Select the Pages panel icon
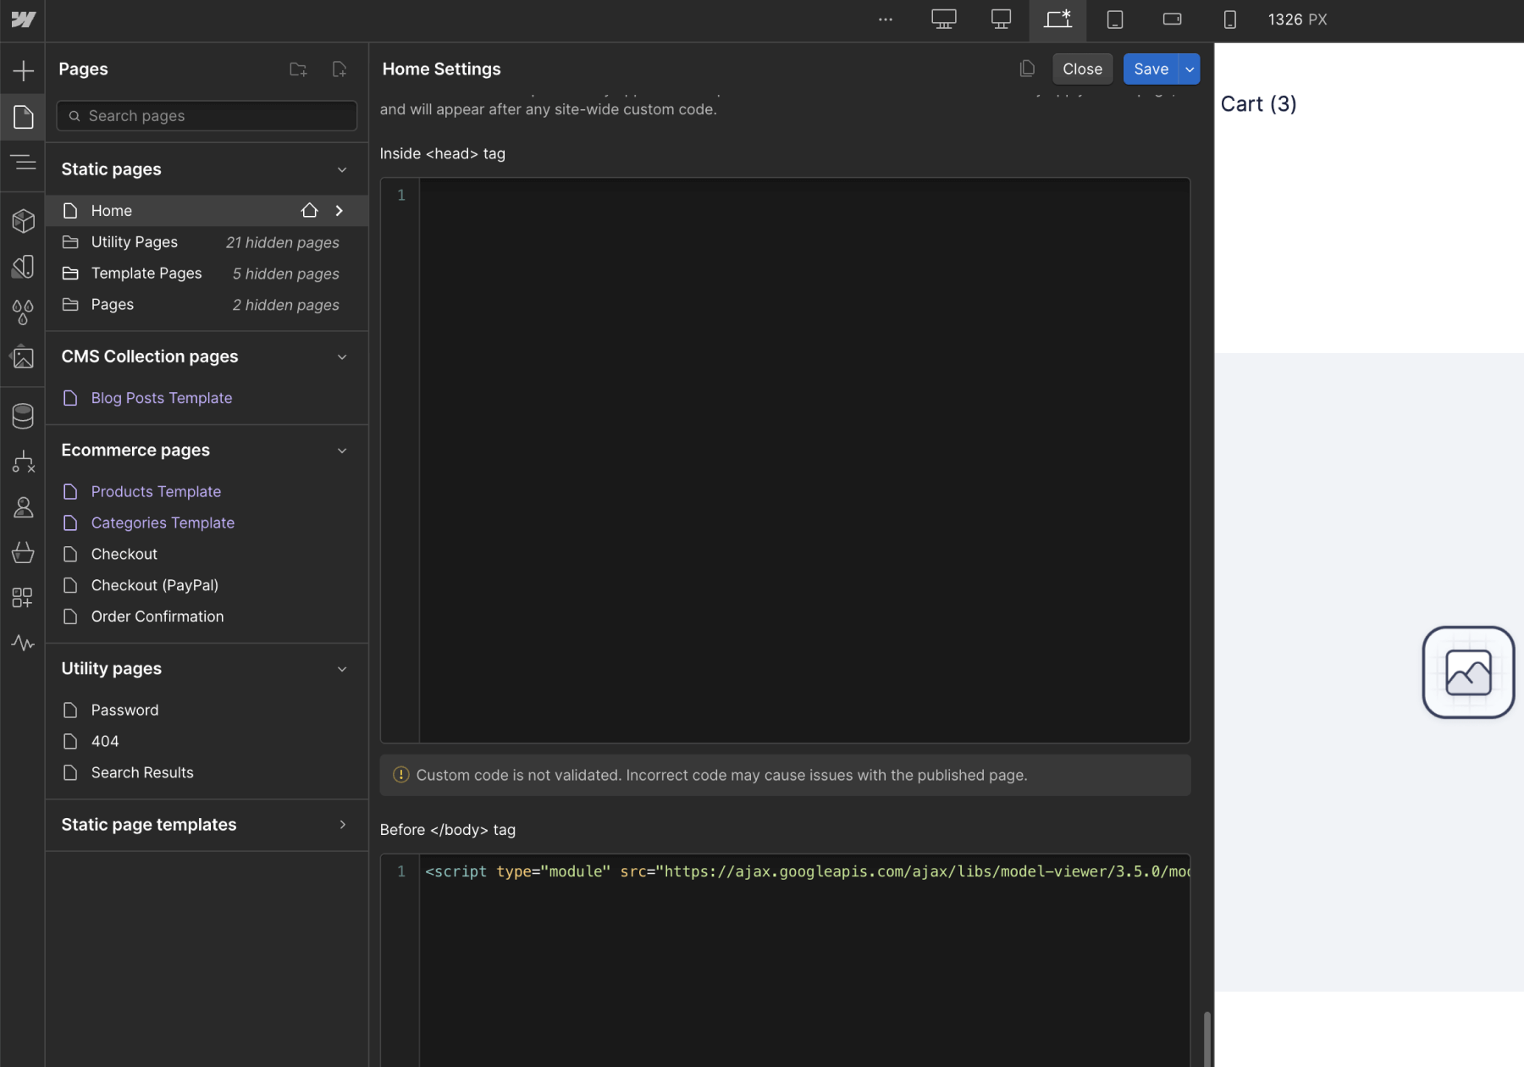The height and width of the screenshot is (1067, 1524). coord(23,117)
